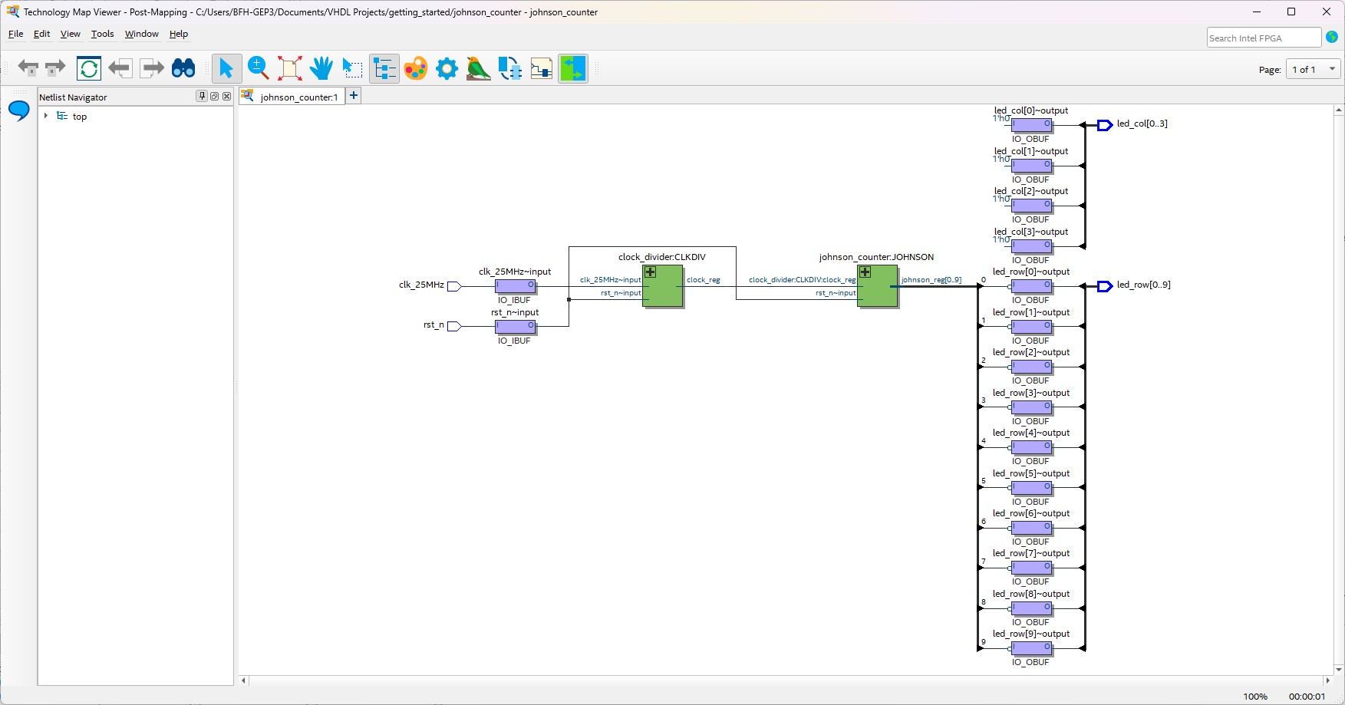Toggle the green-blue split view icon
Screen dimensions: 1345x705
(573, 68)
